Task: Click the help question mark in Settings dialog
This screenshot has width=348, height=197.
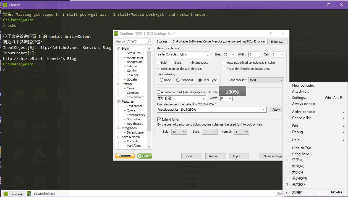Action: pyautogui.click(x=271, y=34)
